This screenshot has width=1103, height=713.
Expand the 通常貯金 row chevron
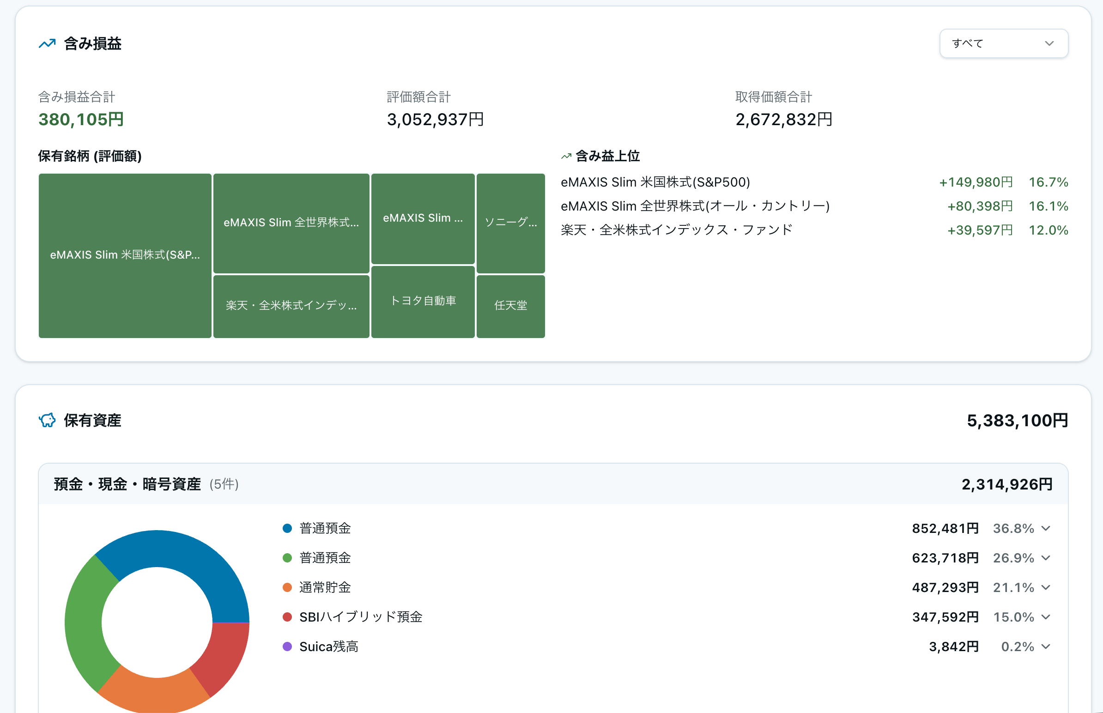click(x=1046, y=587)
